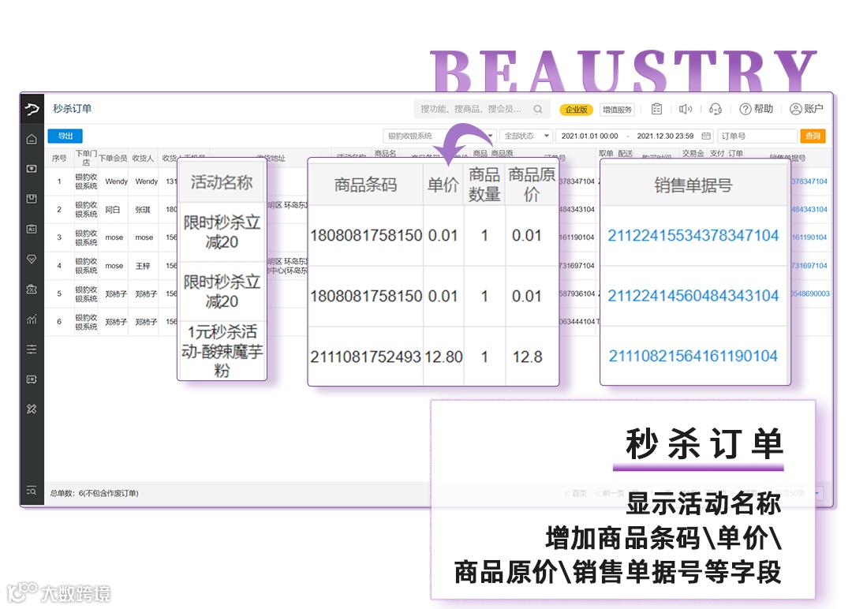Expand the 银豹收银系统 store dropdown
The width and height of the screenshot is (852, 609).
click(439, 136)
